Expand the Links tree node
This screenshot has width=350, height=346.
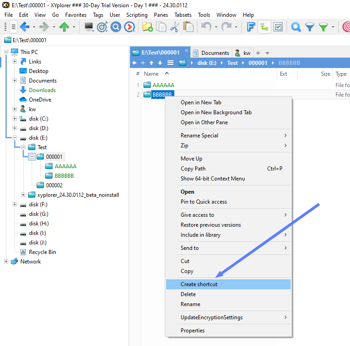15,62
